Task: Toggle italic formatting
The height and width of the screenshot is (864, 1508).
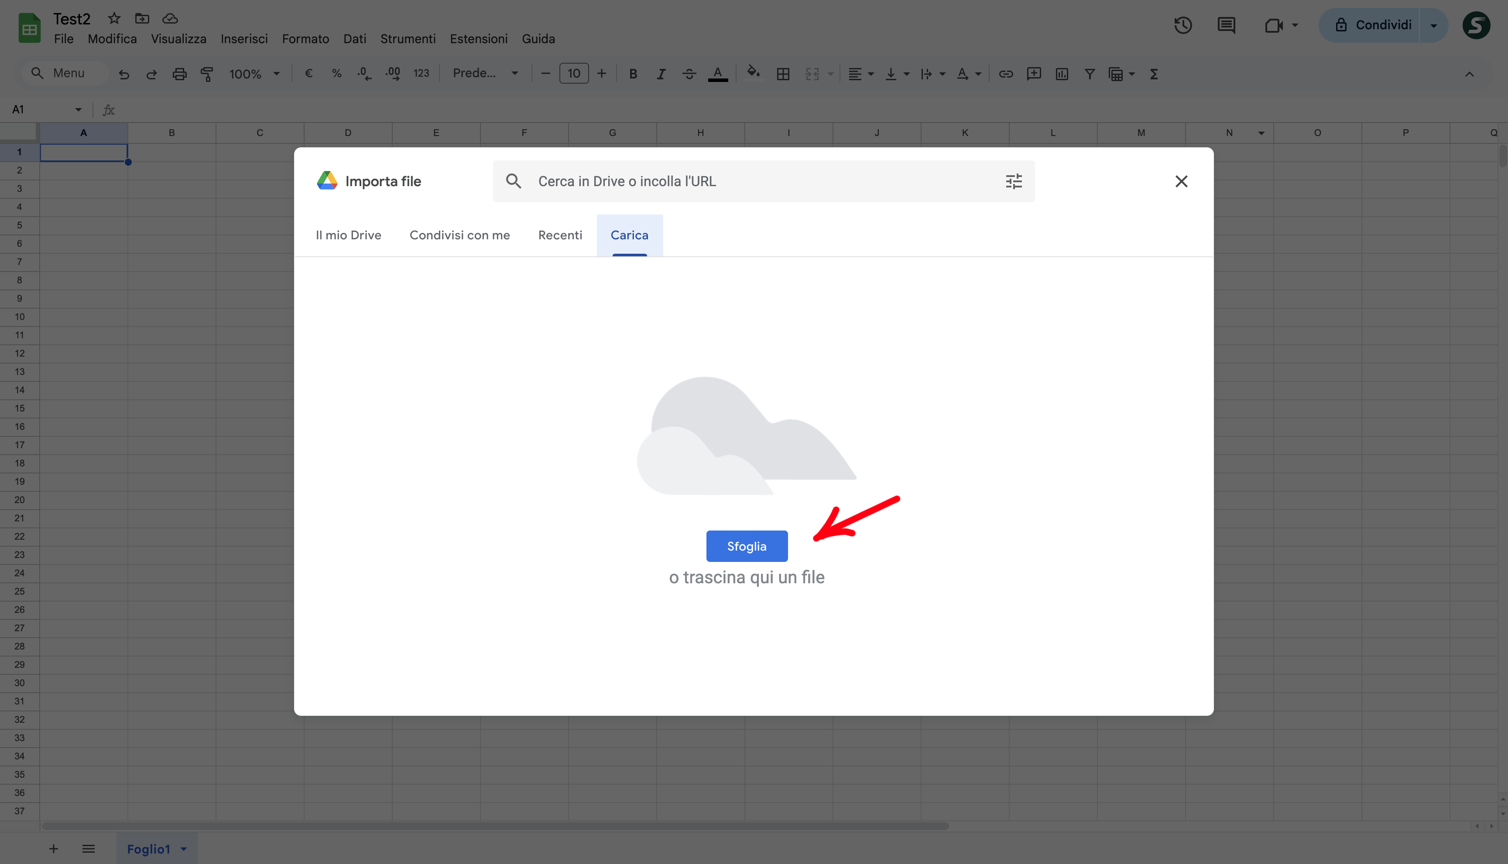Action: click(661, 74)
